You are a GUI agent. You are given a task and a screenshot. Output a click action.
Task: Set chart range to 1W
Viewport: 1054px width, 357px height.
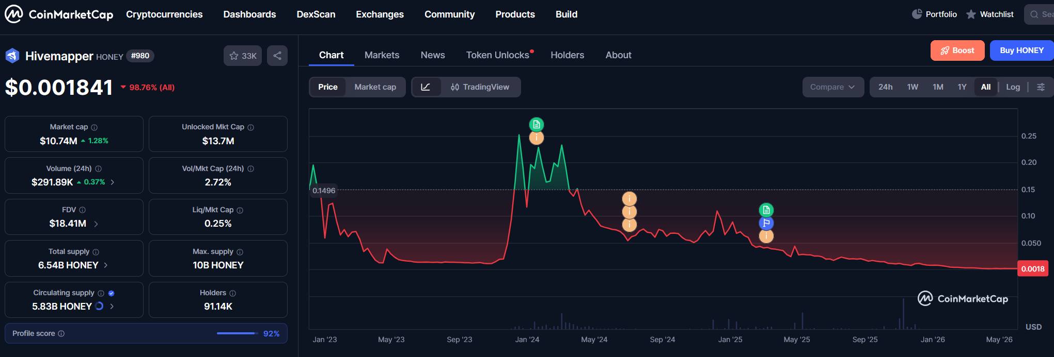[913, 87]
